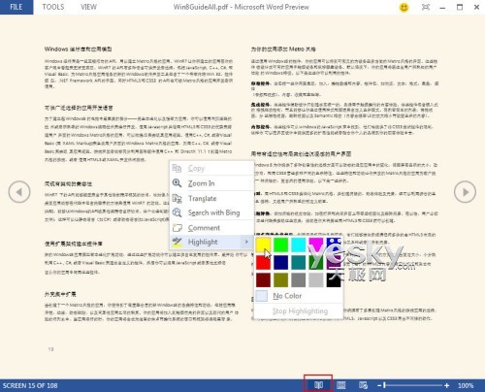Click zoom in plus button
The width and height of the screenshot is (485, 392).
tap(447, 385)
